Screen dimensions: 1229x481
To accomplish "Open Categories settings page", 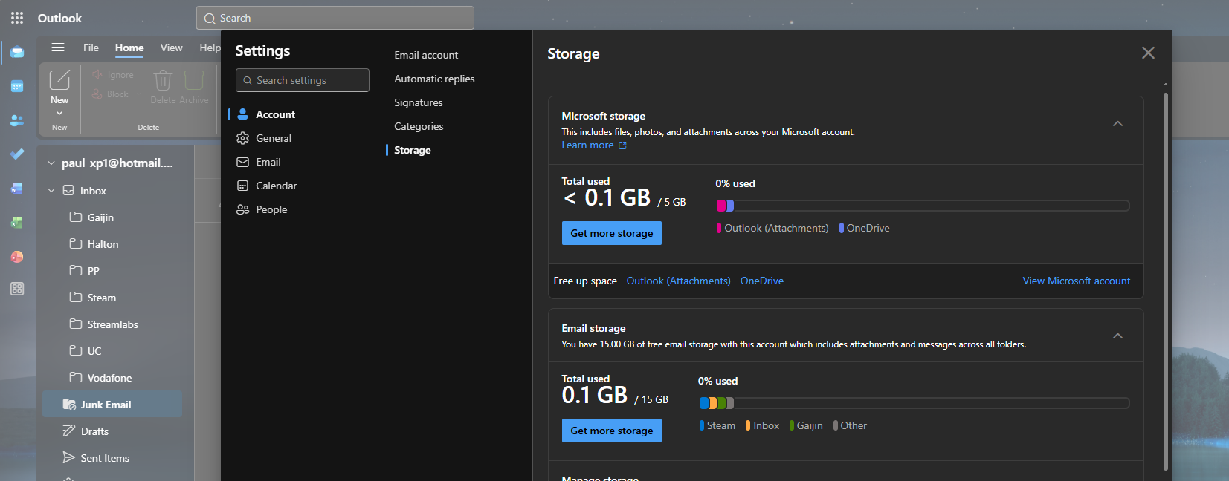I will pos(419,126).
